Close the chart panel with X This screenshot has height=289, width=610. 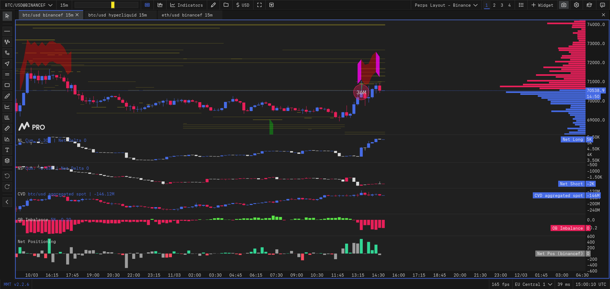(603, 15)
